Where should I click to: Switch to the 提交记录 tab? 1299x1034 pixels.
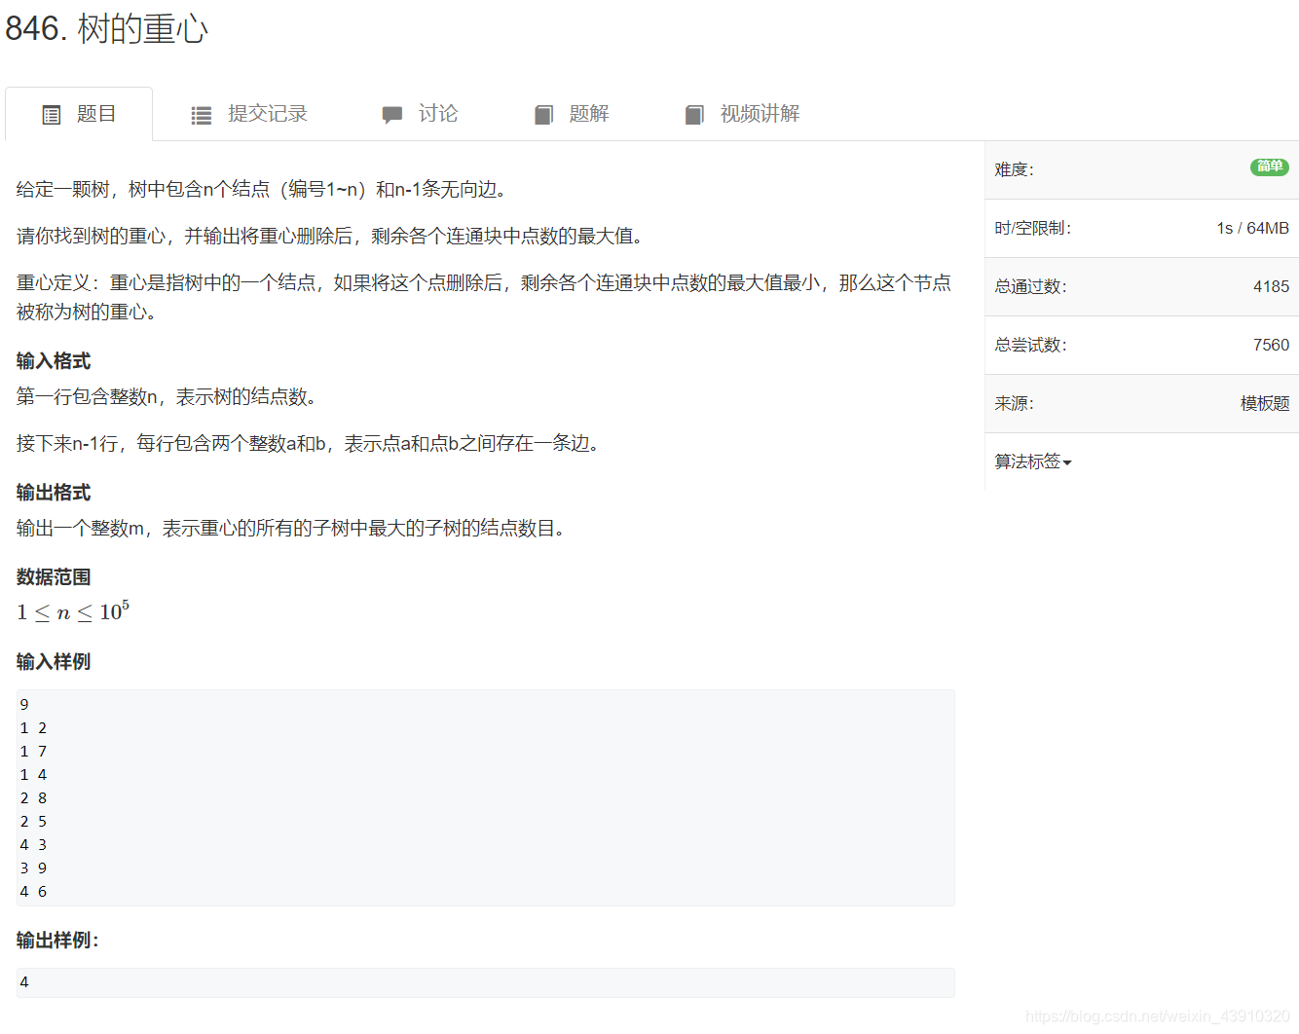(x=267, y=114)
